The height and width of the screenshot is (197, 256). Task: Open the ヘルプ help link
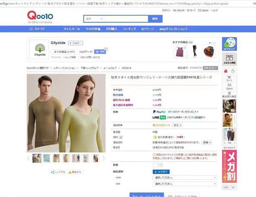214,10
